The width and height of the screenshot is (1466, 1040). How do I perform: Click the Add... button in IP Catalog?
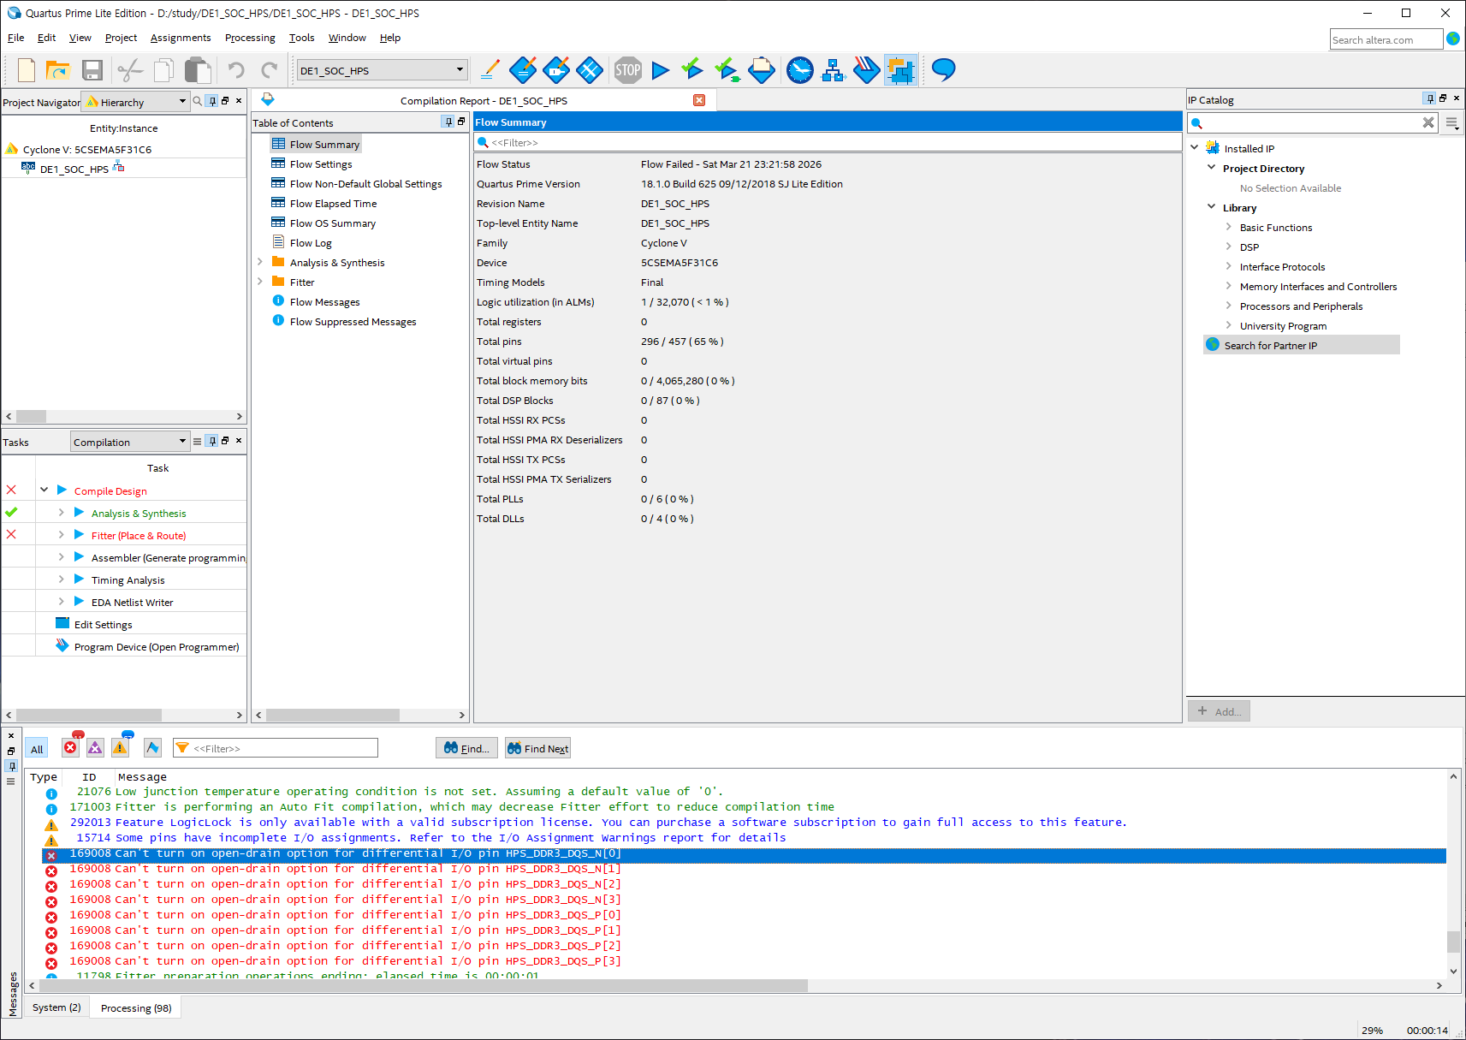tap(1219, 711)
